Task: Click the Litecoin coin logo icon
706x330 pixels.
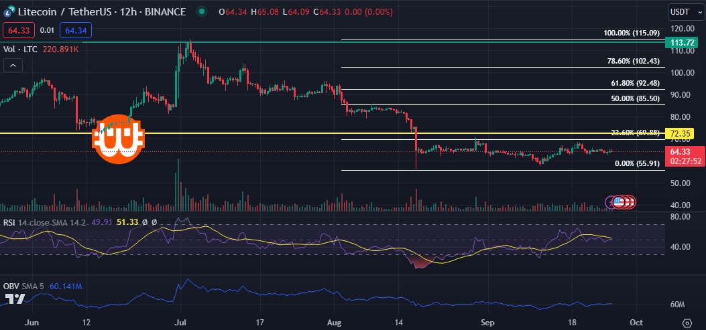Action: click(x=10, y=12)
